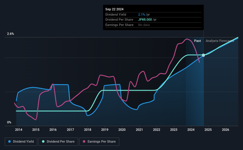Click the 2.6% y-axis label

tap(10, 34)
